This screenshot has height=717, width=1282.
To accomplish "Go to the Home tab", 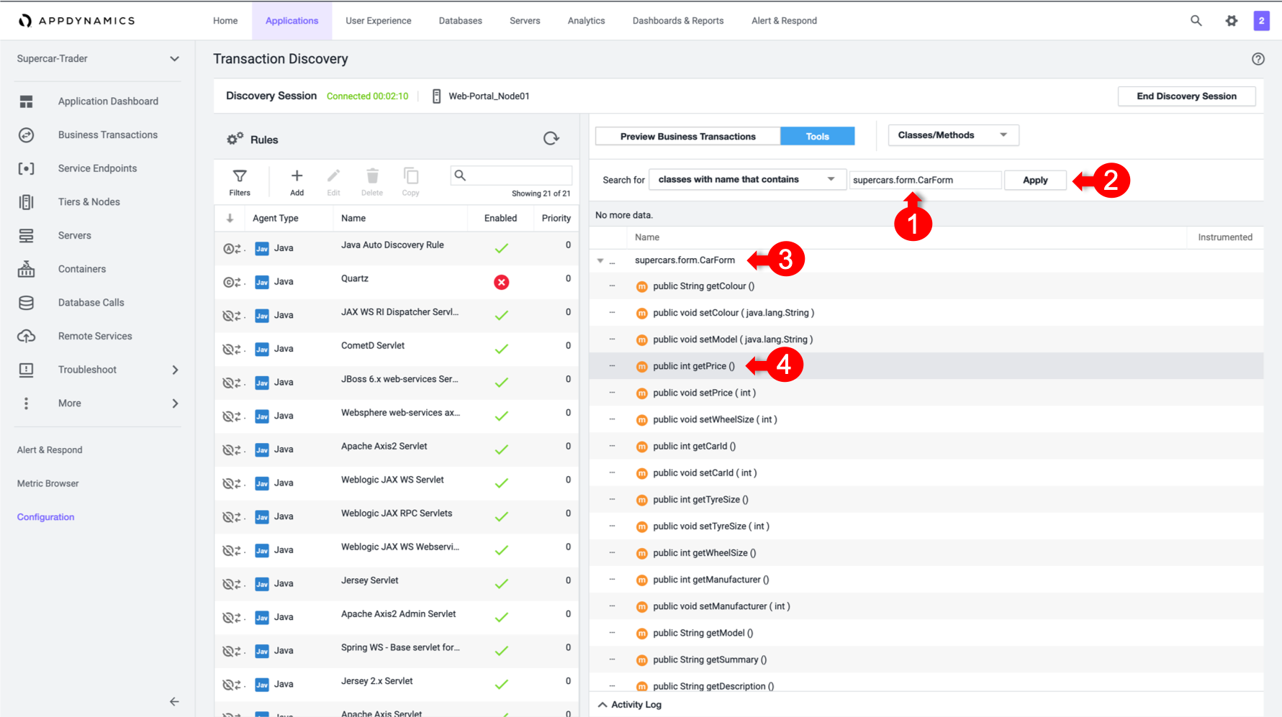I will (225, 21).
